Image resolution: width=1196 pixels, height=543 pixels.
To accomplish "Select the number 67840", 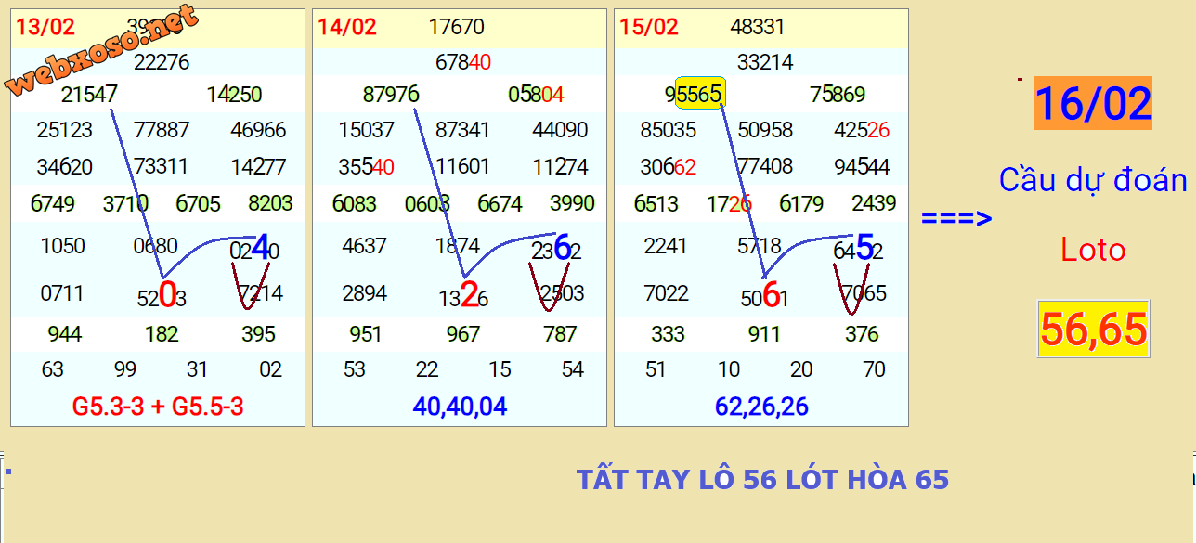I will coord(463,62).
